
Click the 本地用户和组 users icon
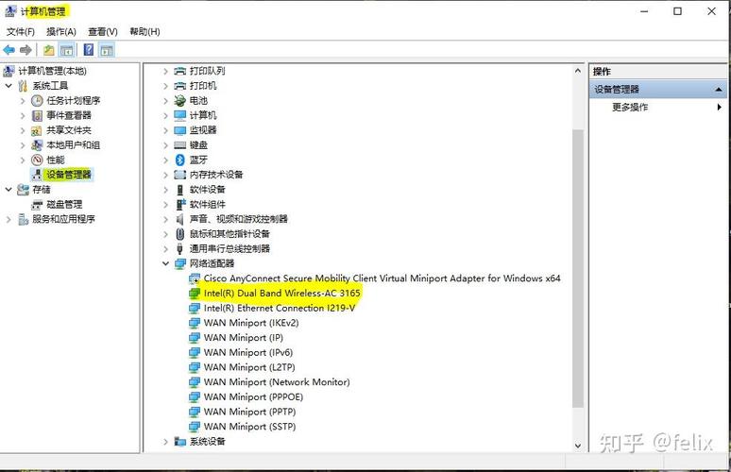pos(37,145)
